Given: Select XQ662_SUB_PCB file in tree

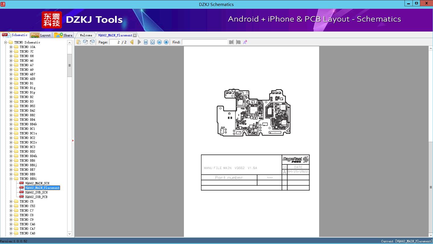Looking at the screenshot, I should (36, 197).
